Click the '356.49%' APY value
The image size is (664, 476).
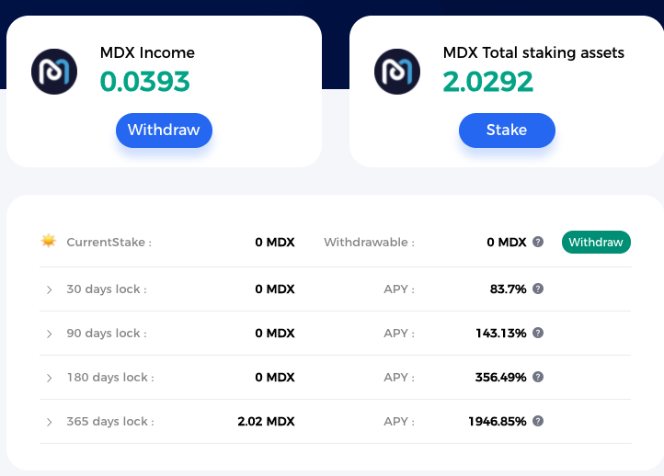click(x=500, y=377)
